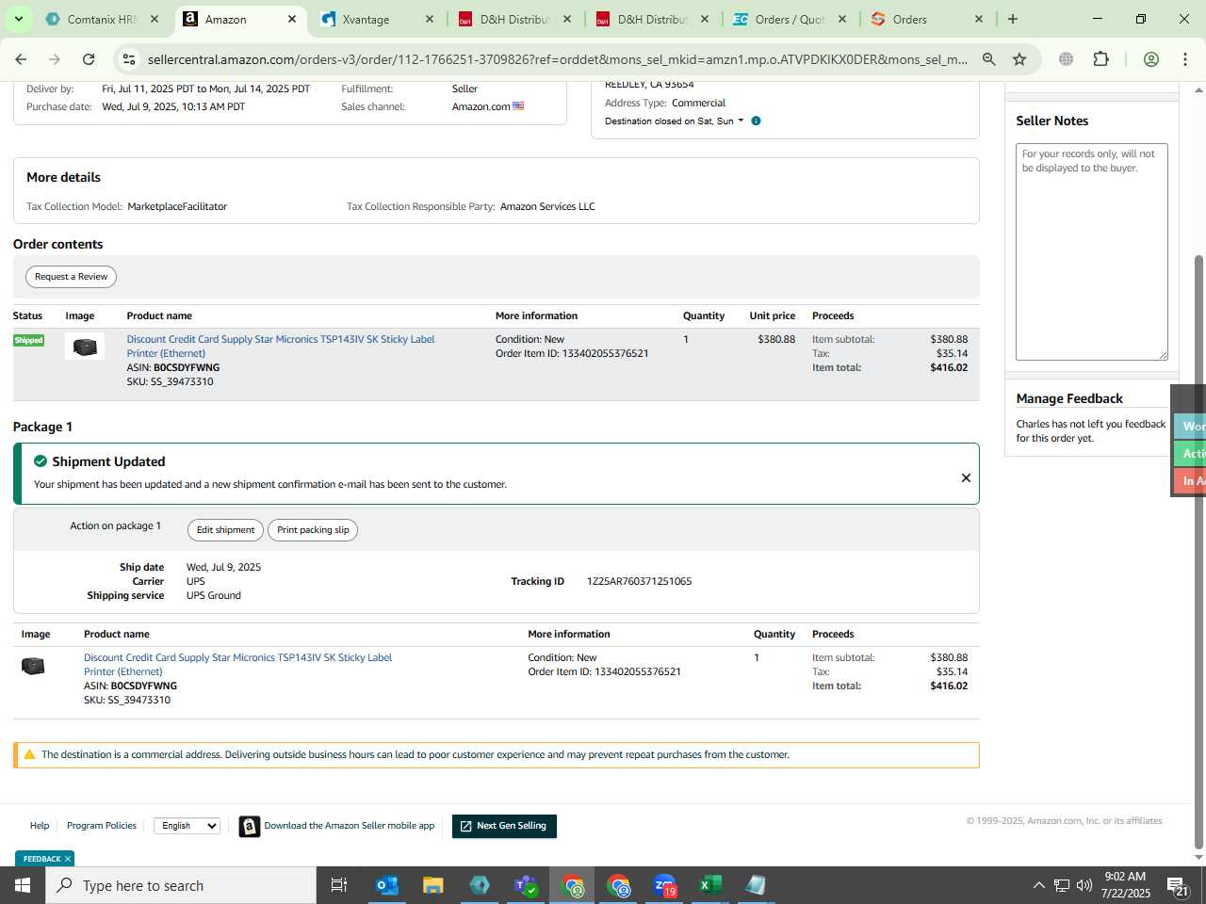Open Task View on the taskbar
This screenshot has height=904, width=1206.
339,885
